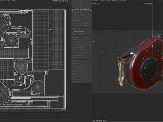Viewport: 163px width, 122px height.
Task: Open the Cameras menu in viewport
Action: (x=102, y=1)
